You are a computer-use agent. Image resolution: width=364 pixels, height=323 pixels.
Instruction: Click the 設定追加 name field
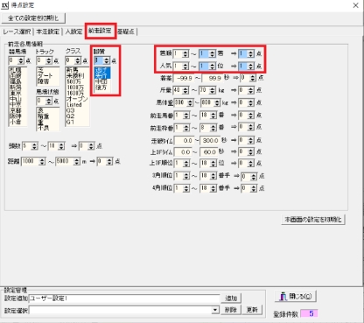[x=124, y=298]
